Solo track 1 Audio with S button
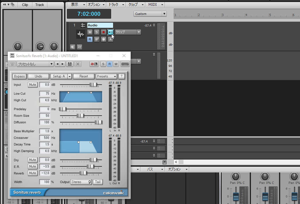The width and height of the screenshot is (300, 204). coord(97,32)
